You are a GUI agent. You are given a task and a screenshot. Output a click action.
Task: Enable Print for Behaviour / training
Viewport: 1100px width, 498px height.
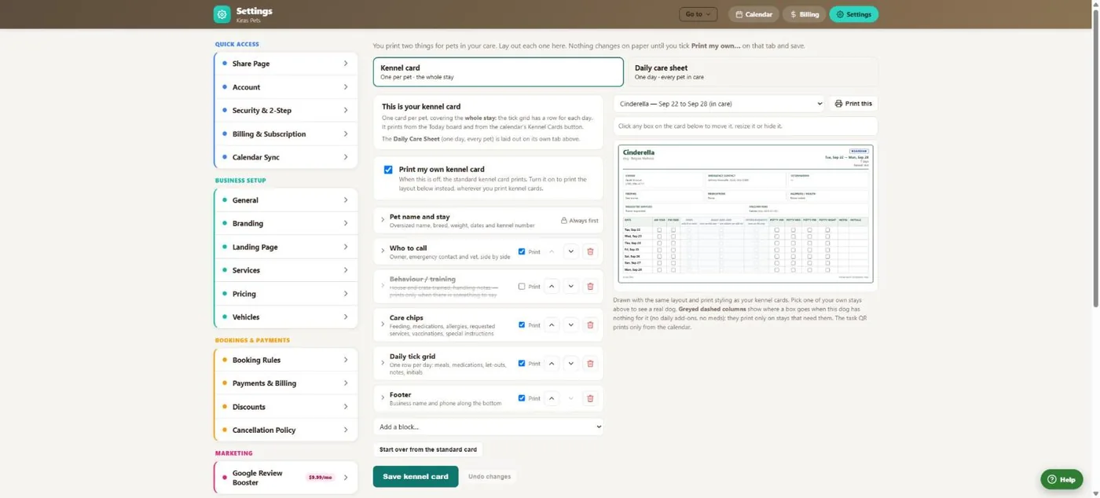522,287
